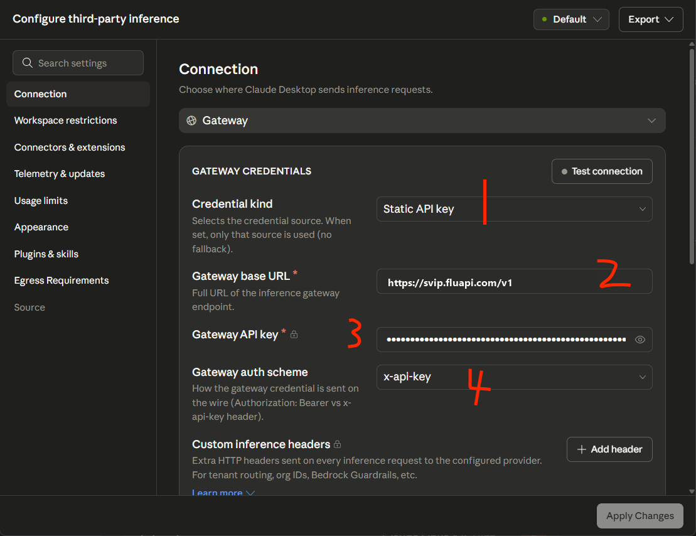Click the Gateway Credentials heading

point(252,171)
